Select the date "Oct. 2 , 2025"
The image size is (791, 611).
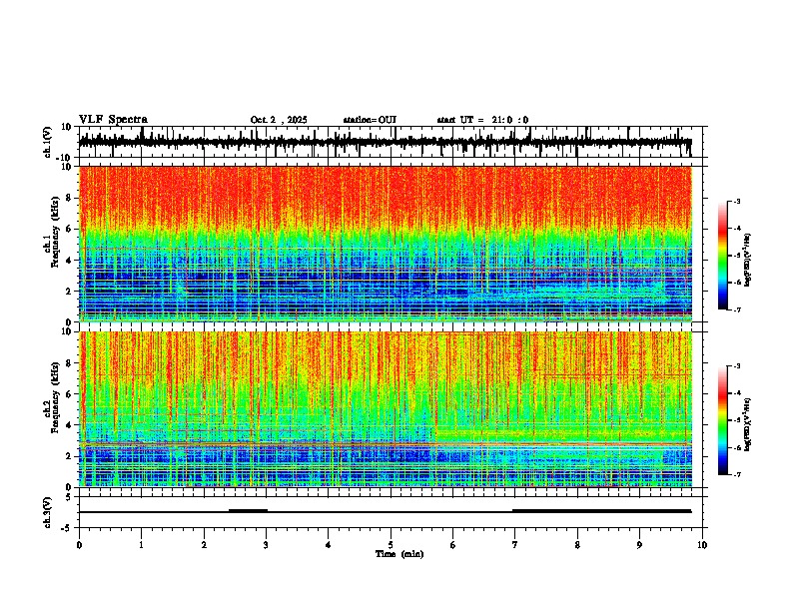[x=279, y=120]
